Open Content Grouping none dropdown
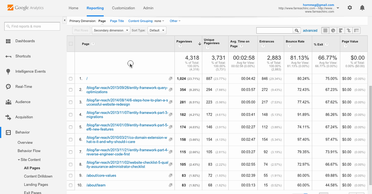Viewport: 372px width, 194px height. (x=146, y=21)
